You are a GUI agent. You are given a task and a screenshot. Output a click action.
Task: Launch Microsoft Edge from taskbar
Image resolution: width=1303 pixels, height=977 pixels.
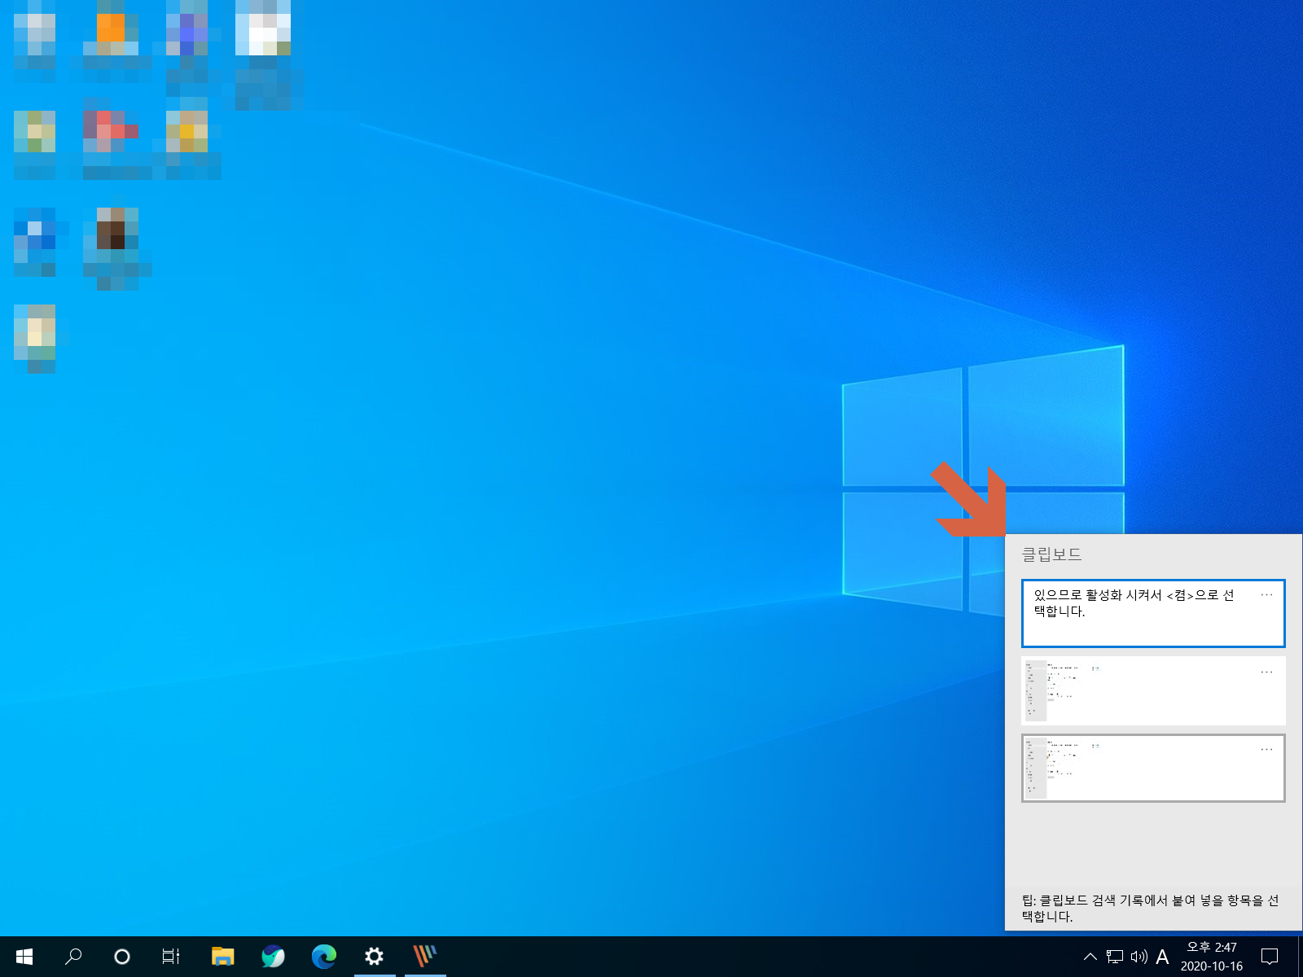pyautogui.click(x=323, y=957)
